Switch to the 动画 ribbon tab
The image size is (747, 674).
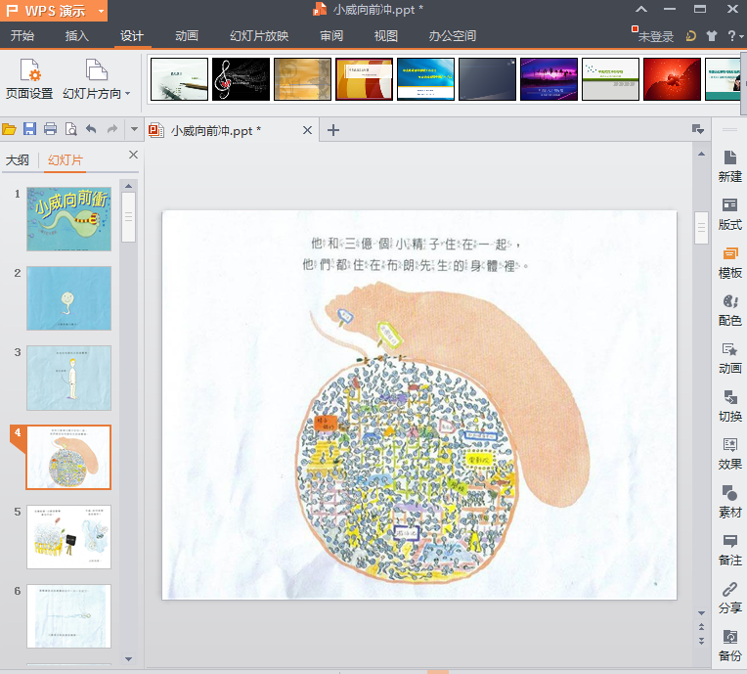coord(187,36)
